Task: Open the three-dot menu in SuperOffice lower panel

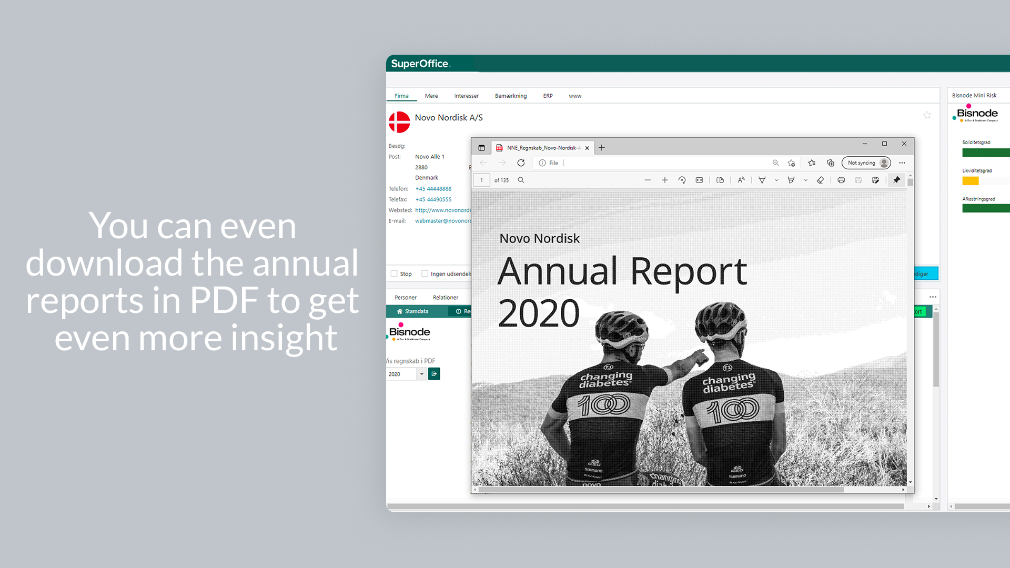Action: point(933,297)
